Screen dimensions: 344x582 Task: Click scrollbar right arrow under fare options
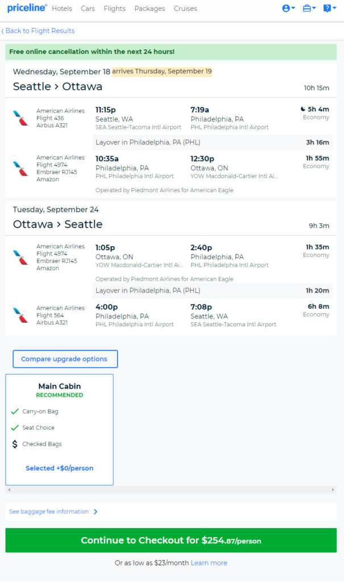click(333, 490)
